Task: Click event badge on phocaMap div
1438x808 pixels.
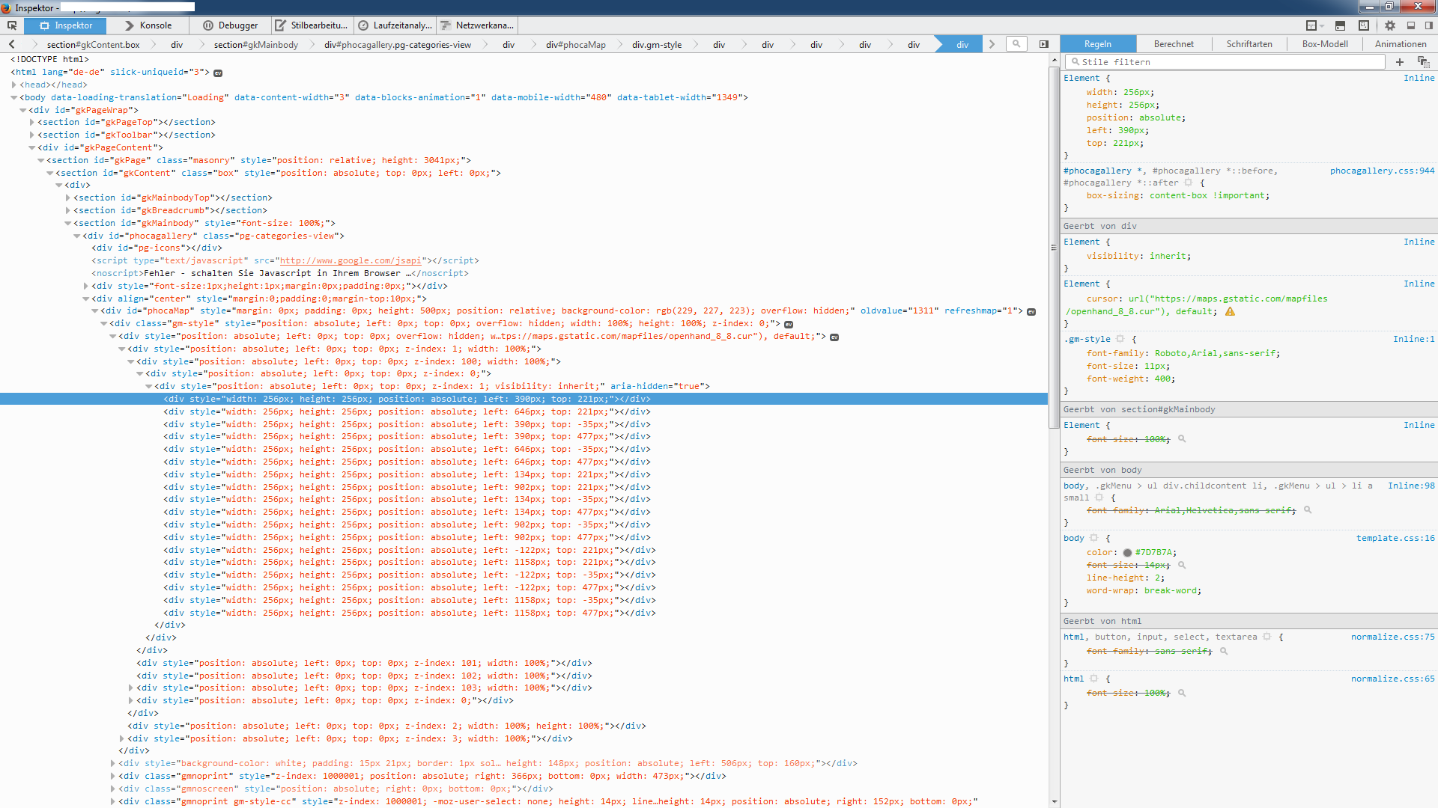Action: point(1031,311)
